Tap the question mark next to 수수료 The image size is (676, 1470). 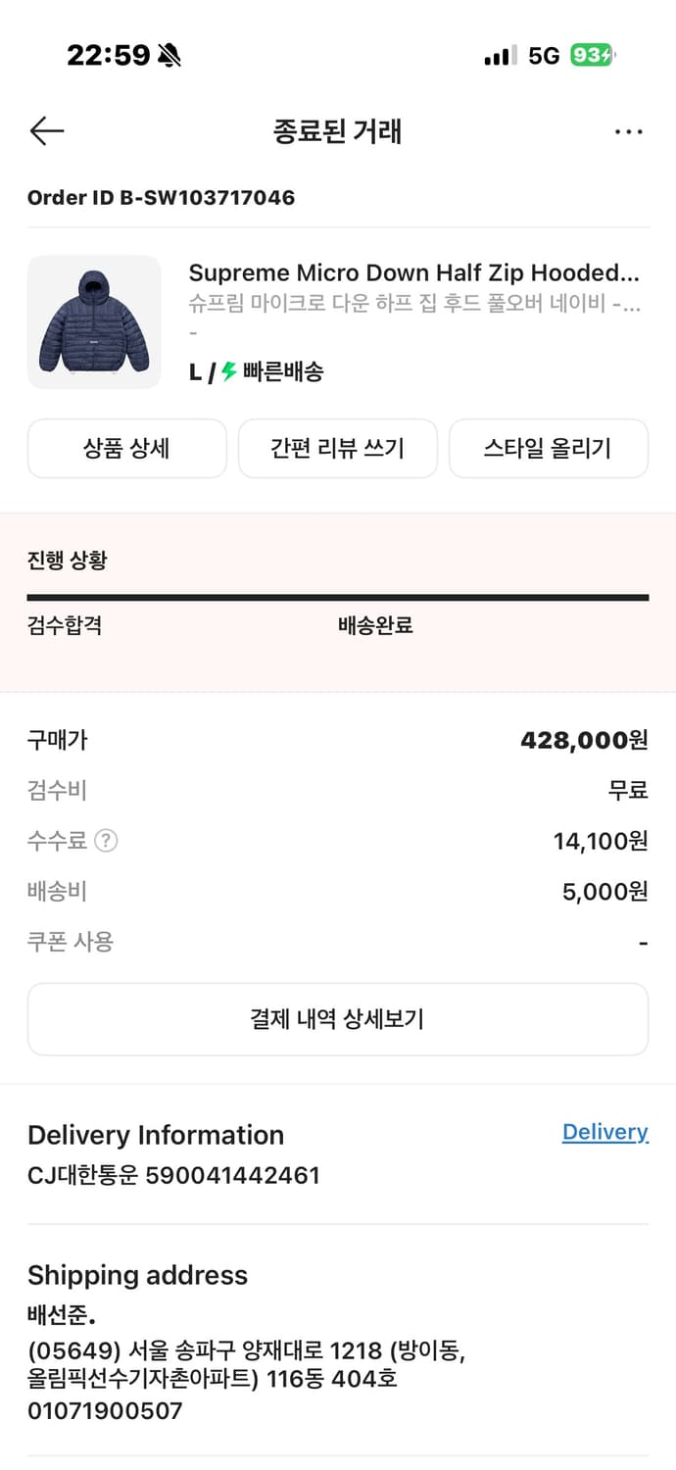106,840
